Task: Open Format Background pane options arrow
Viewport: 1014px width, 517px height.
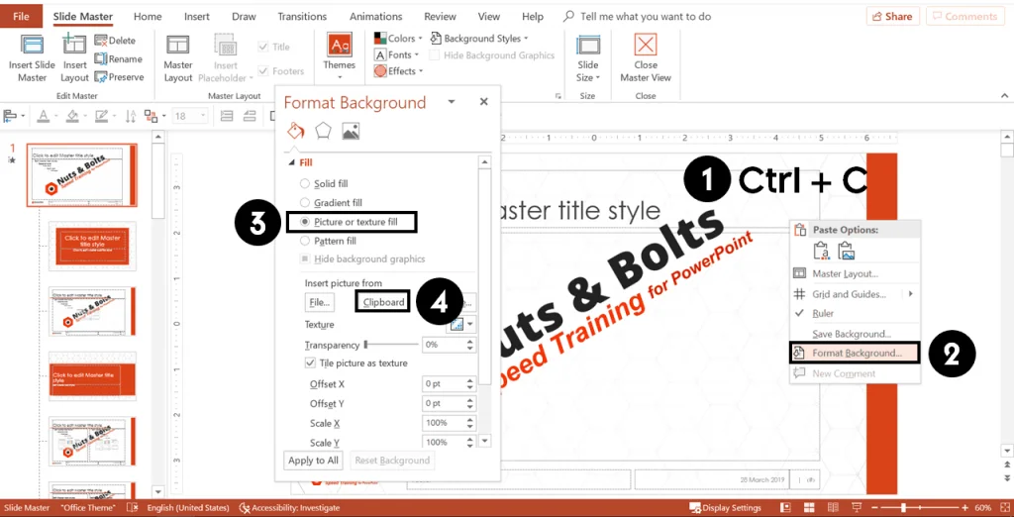Action: (x=452, y=102)
